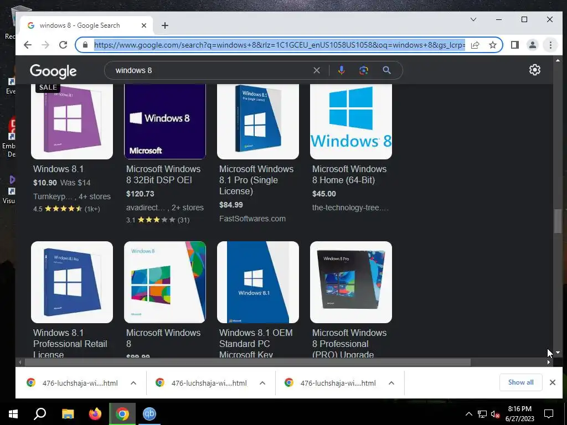Click the $45.00 price
This screenshot has width=567, height=425.
click(x=324, y=194)
